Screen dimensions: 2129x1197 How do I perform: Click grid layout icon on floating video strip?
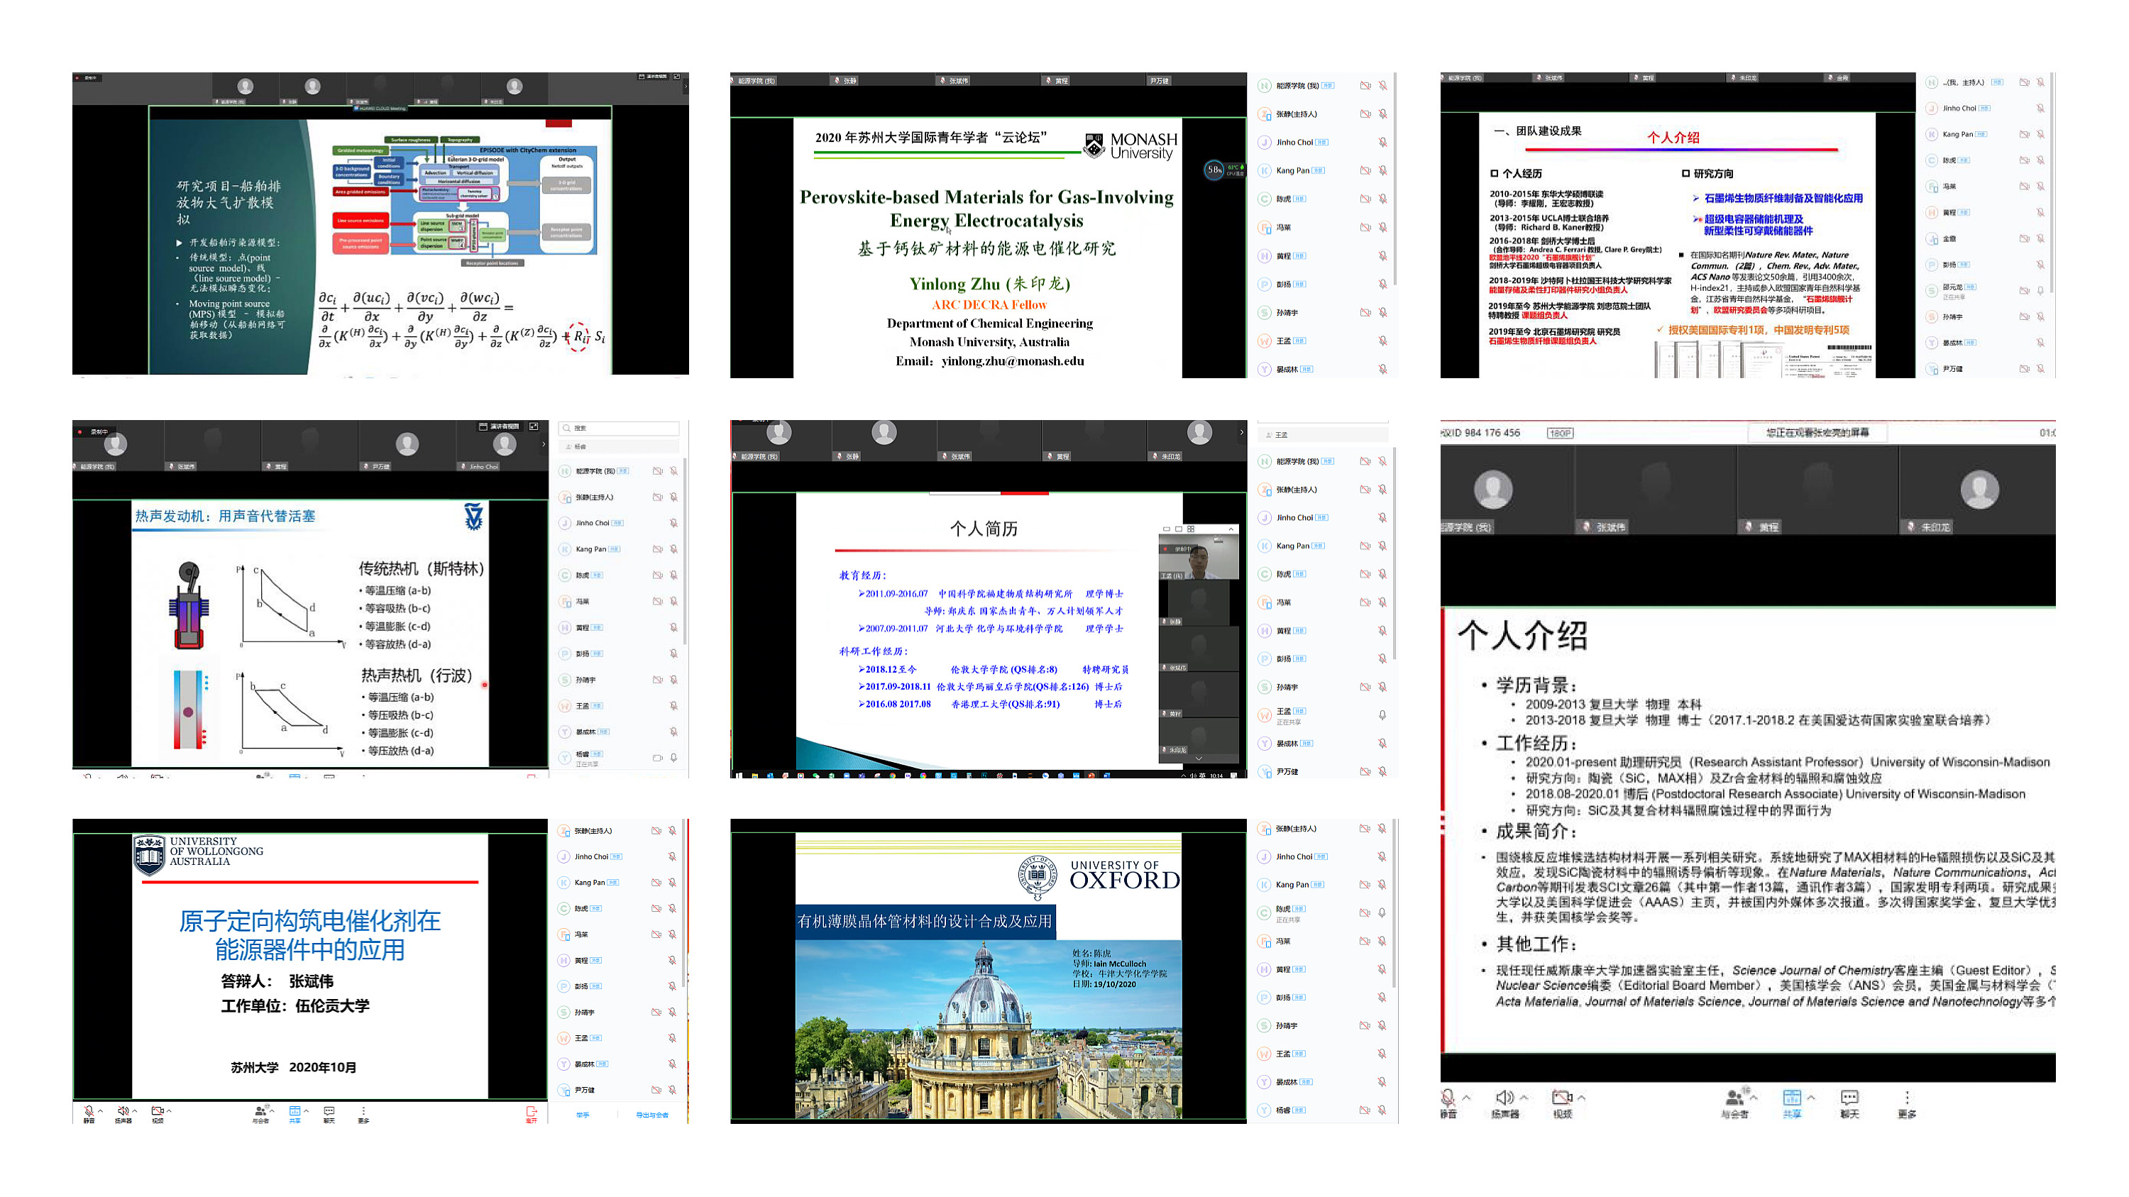click(x=1191, y=529)
